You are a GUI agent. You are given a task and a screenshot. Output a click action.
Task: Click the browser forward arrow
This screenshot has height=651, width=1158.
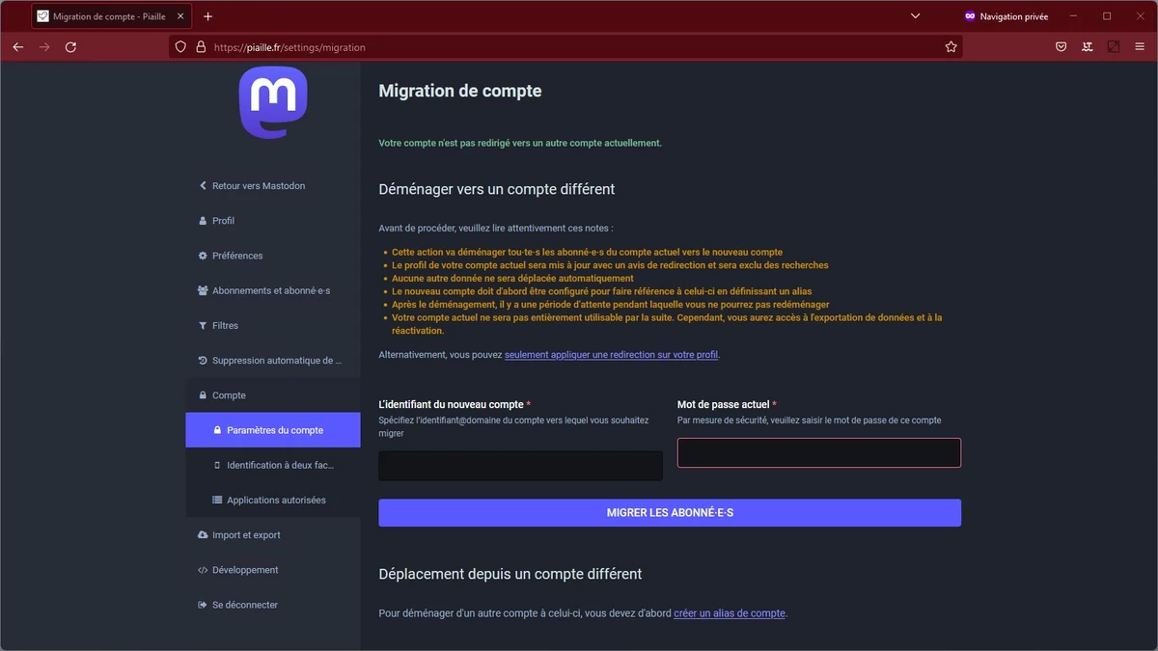[44, 46]
